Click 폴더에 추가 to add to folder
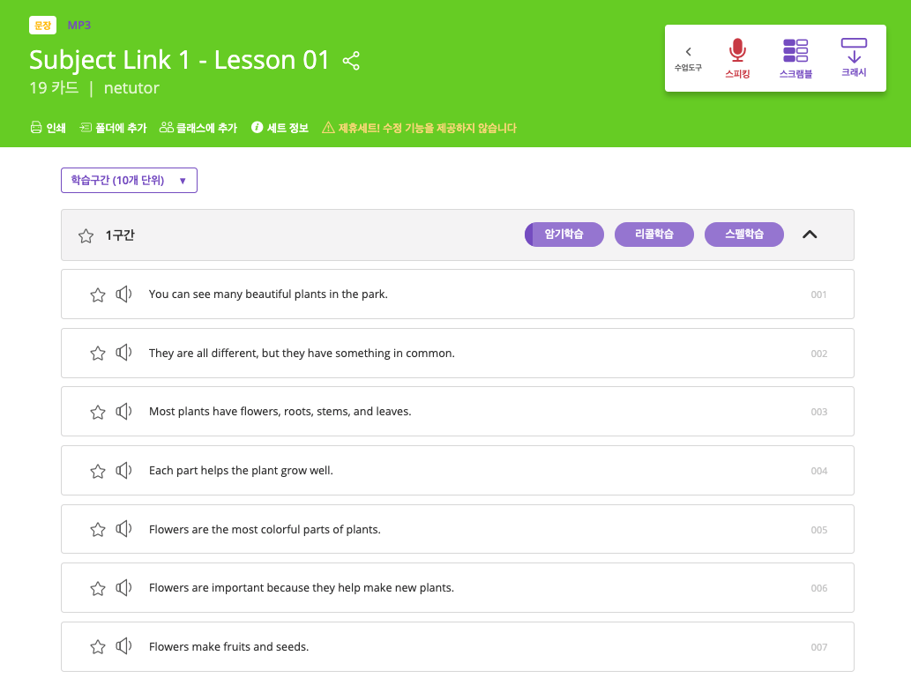 113,128
